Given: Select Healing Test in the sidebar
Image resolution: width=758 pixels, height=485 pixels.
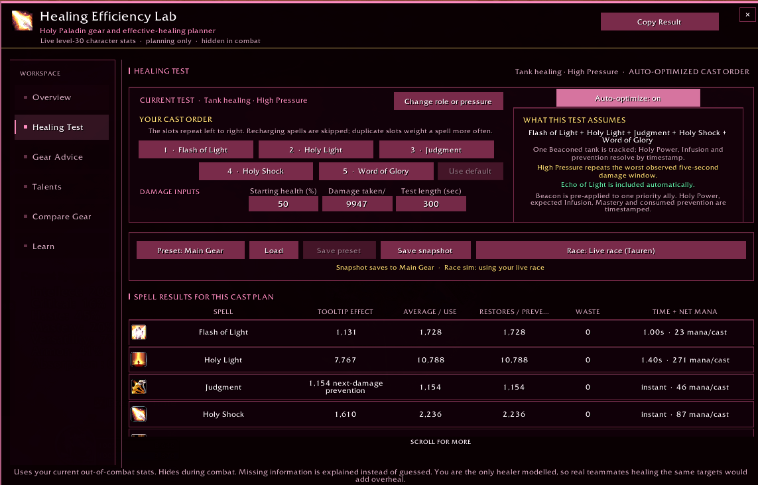Looking at the screenshot, I should [x=62, y=127].
